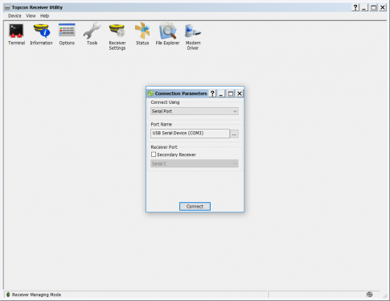Open the Help menu
The image size is (390, 301).
44,16
